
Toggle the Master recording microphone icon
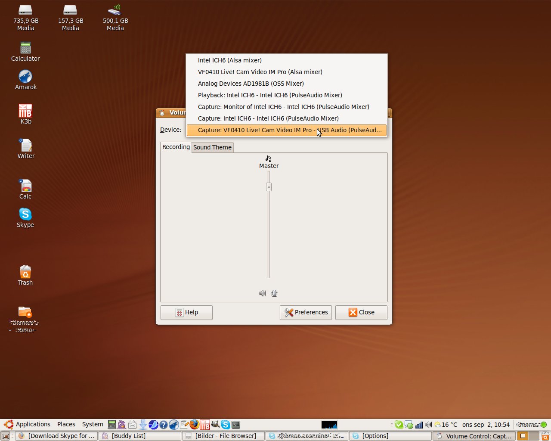tap(275, 293)
